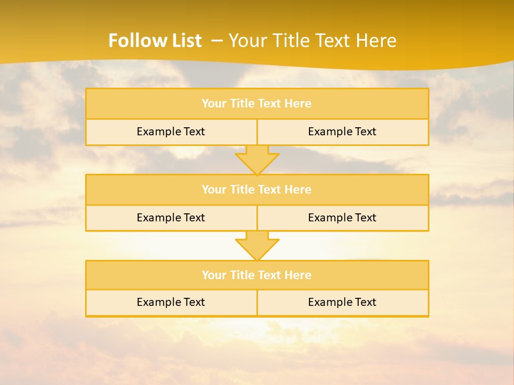The height and width of the screenshot is (385, 514).
Task: Click the sky background below the last table
Action: pos(257,348)
